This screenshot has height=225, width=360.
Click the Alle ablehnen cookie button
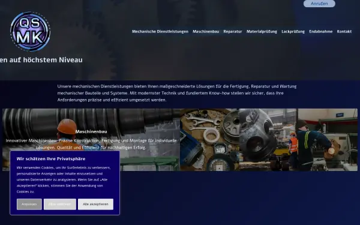(59, 204)
